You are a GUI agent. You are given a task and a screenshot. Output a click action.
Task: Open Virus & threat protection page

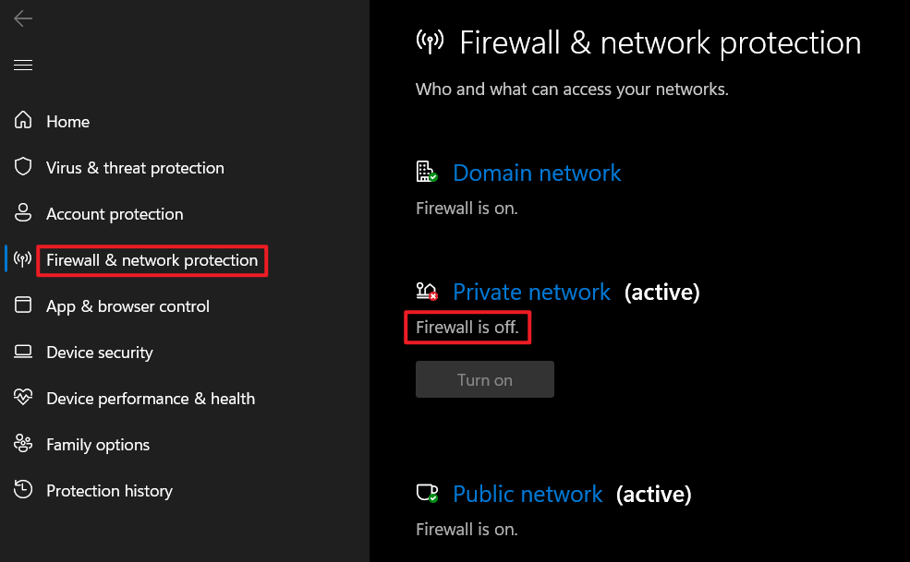pos(135,168)
